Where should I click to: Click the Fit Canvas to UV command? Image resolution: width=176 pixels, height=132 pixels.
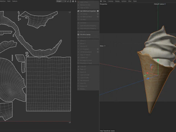click(84, 37)
